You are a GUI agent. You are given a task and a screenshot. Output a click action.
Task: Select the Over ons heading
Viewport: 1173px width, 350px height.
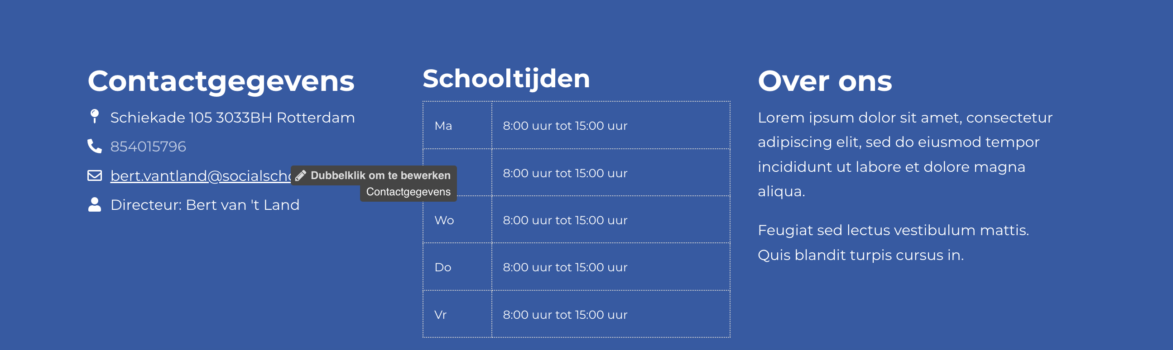coord(825,81)
